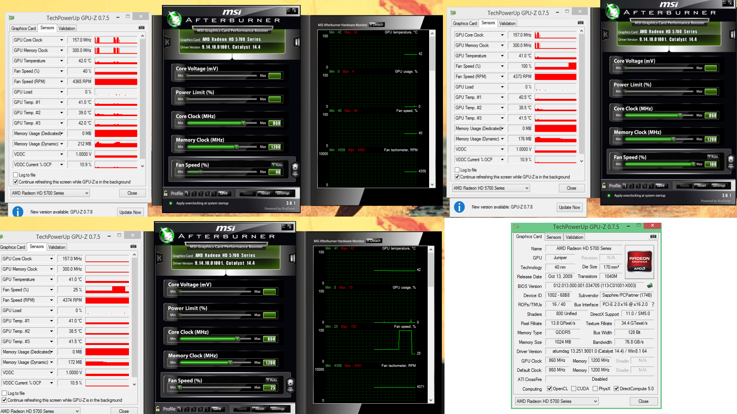The height and width of the screenshot is (414, 737).
Task: Uncheck the OpenCL computing checkbox
Action: [550, 389]
